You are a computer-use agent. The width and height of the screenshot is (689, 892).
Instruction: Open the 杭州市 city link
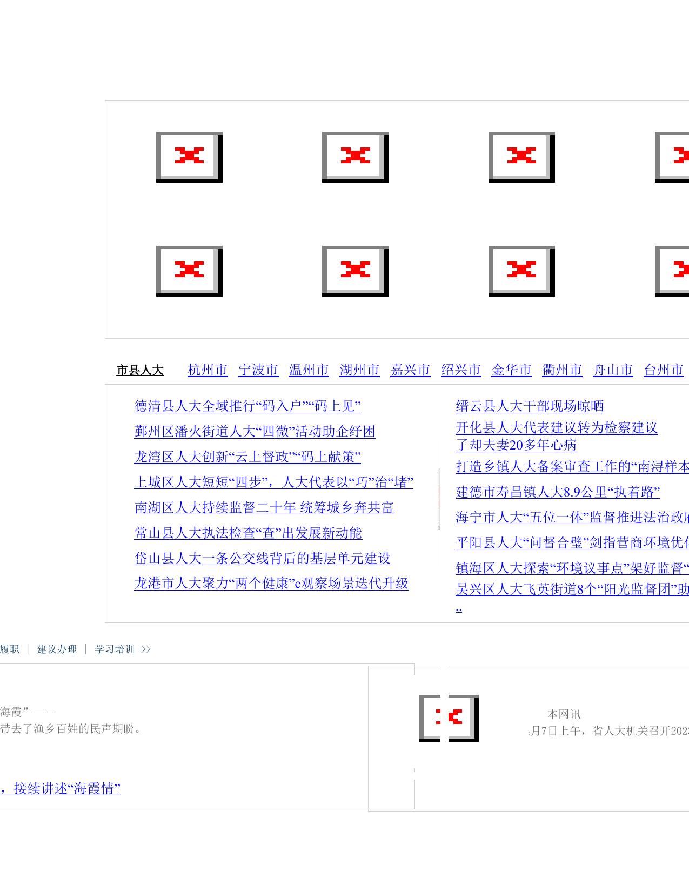pyautogui.click(x=208, y=370)
